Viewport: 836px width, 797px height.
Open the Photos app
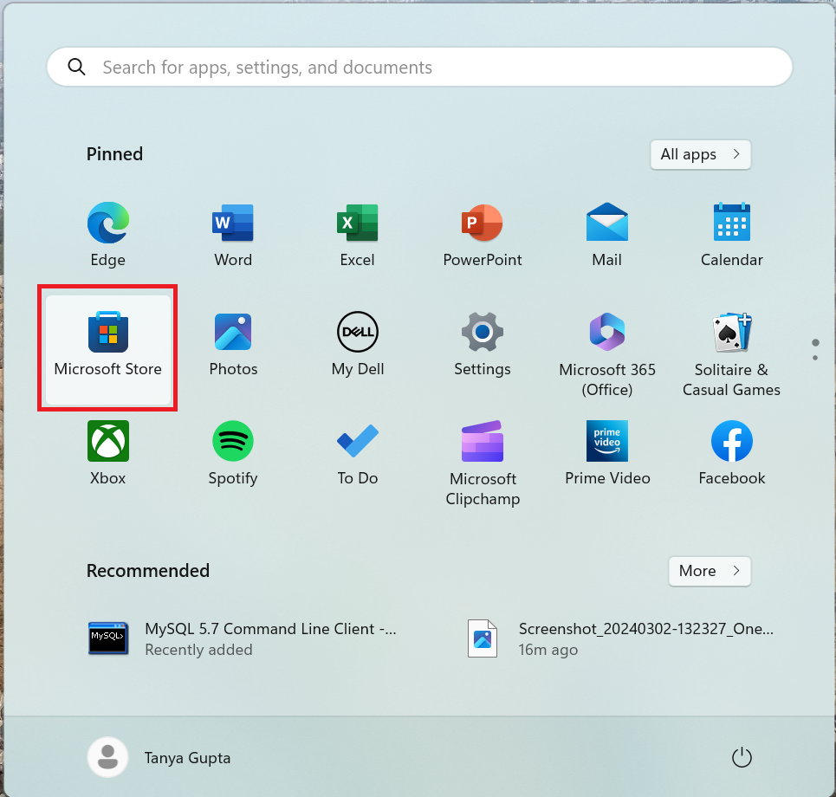tap(233, 344)
